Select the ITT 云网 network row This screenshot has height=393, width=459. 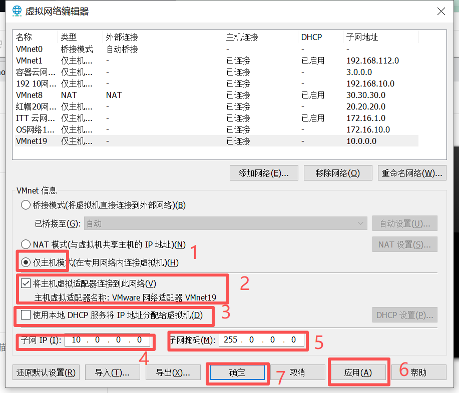point(217,118)
